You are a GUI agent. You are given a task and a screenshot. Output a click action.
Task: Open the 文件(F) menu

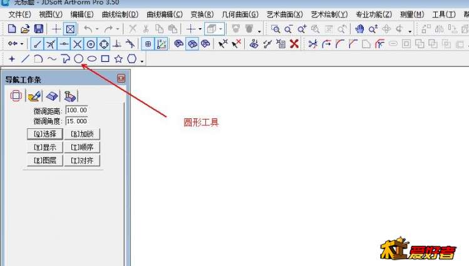(20, 14)
